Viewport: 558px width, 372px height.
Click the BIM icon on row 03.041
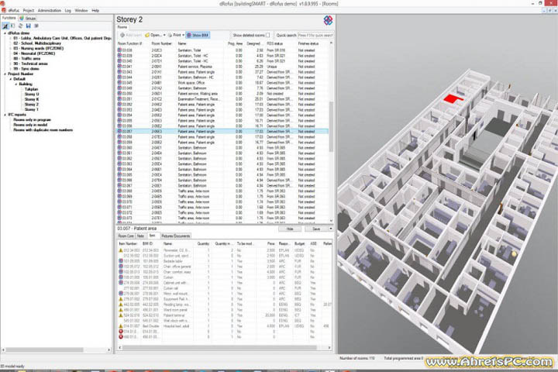(119, 66)
